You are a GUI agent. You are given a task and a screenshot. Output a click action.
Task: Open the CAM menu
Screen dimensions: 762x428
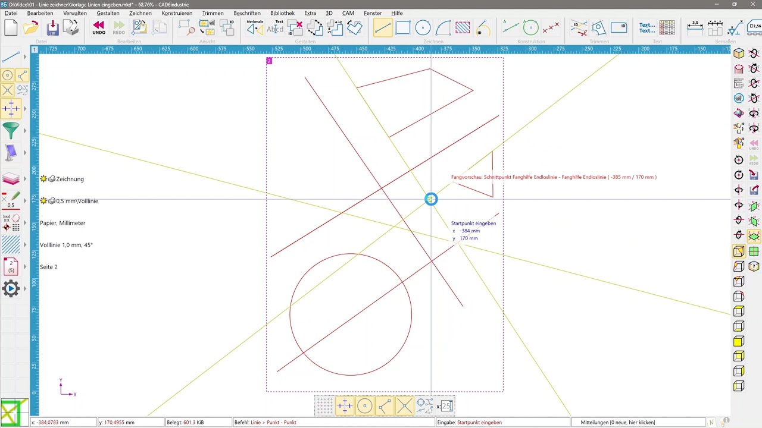348,13
